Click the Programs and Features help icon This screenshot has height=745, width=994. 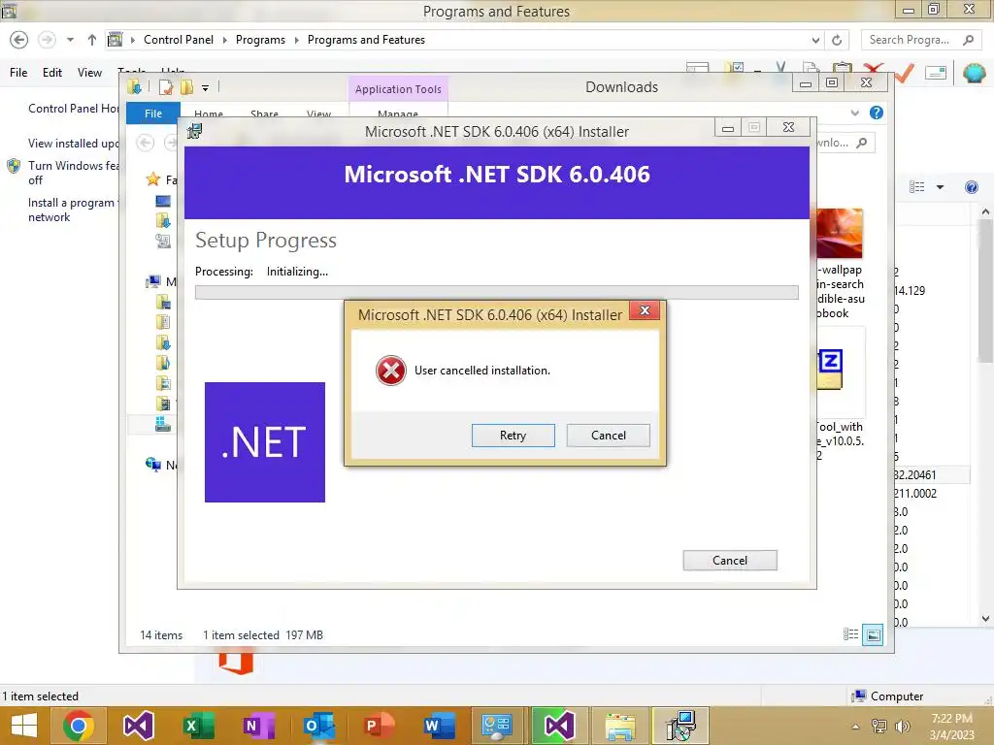coord(971,187)
